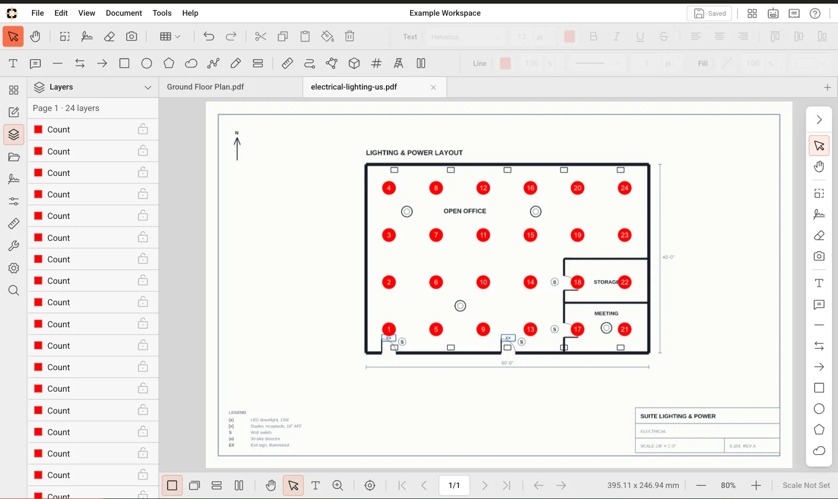Screen dimensions: 838x499
Task: Open the table insert dropdown arrow
Action: (x=178, y=37)
